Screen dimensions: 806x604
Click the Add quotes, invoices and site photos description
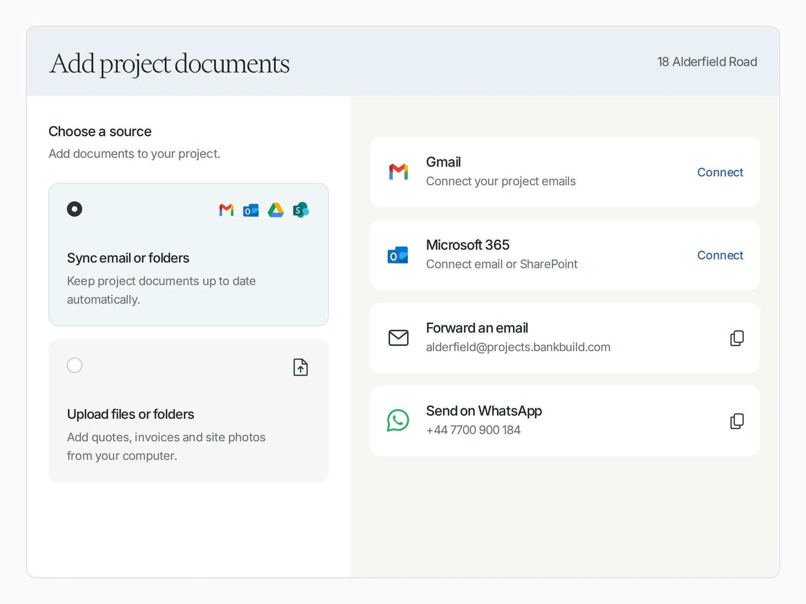(166, 446)
